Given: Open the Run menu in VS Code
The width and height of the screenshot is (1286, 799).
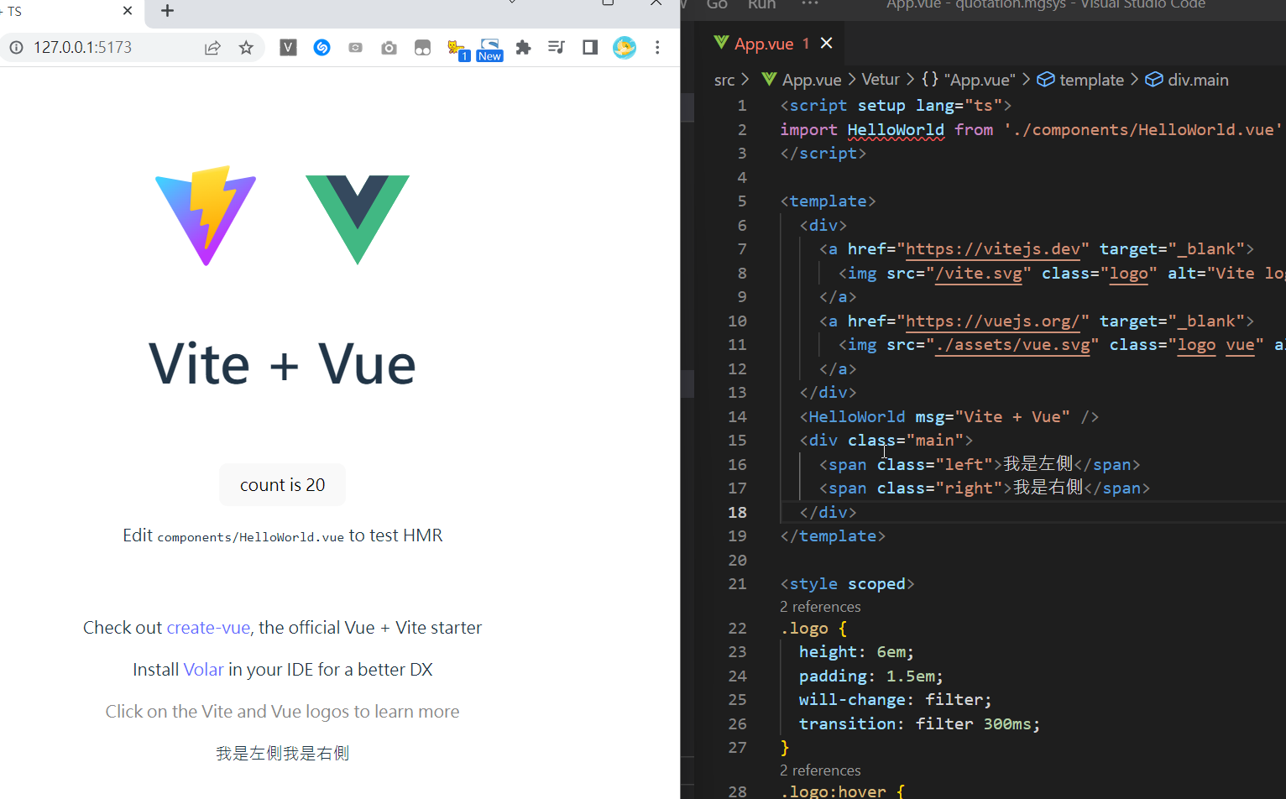Looking at the screenshot, I should (x=762, y=5).
